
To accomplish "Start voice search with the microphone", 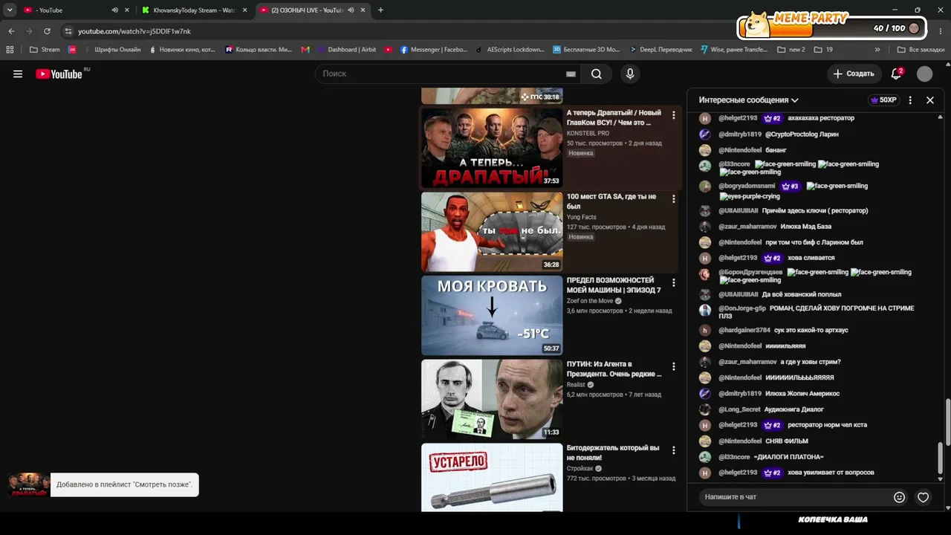I will coord(630,74).
